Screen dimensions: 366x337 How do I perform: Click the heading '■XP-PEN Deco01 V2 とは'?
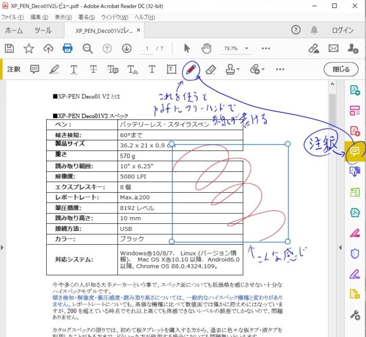pos(87,97)
